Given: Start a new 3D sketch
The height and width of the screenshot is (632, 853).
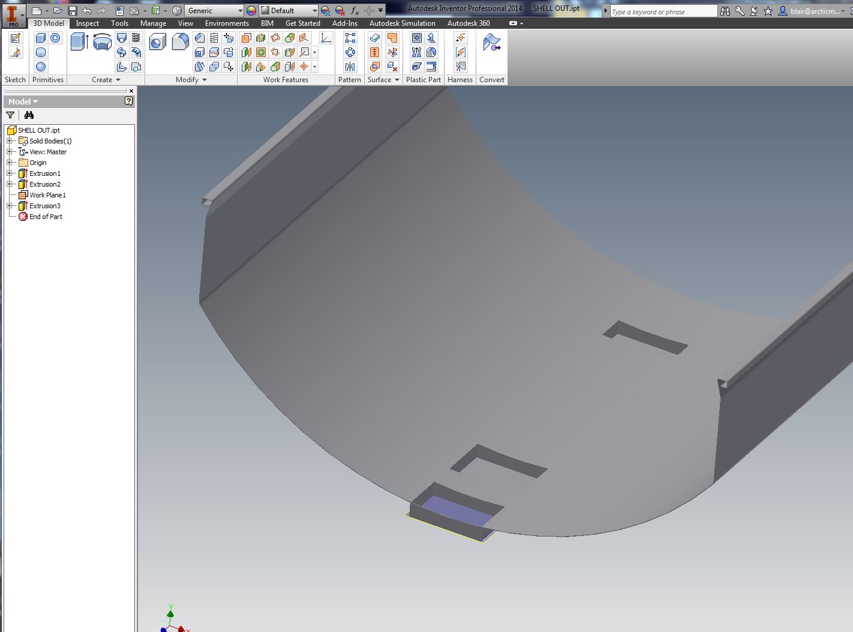Looking at the screenshot, I should click(x=16, y=53).
